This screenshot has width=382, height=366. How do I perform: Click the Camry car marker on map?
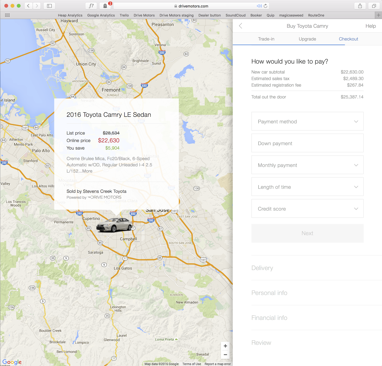click(114, 225)
